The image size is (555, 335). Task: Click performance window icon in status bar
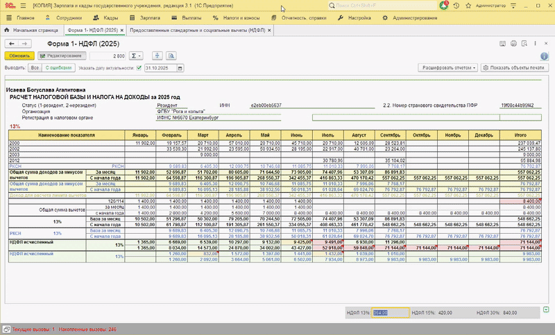tap(6, 329)
